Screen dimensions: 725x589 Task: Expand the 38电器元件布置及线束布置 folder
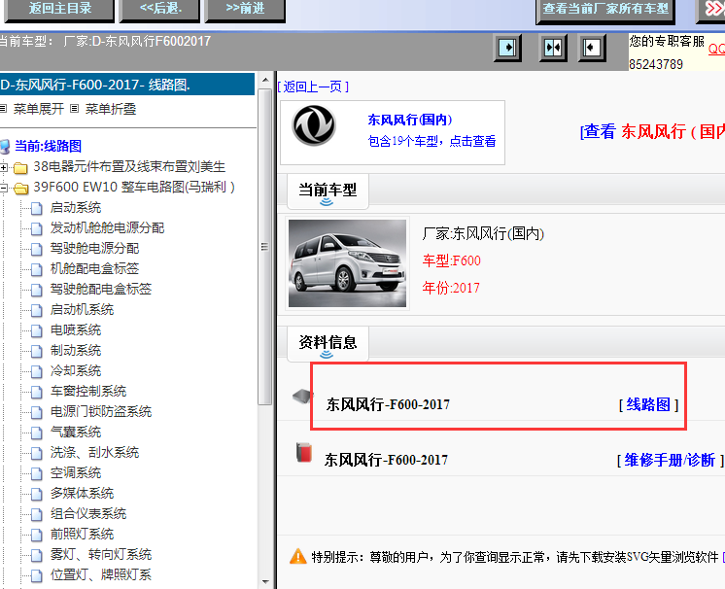pyautogui.click(x=4, y=167)
